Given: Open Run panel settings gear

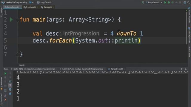Looking at the screenshot, I should point(182,69).
